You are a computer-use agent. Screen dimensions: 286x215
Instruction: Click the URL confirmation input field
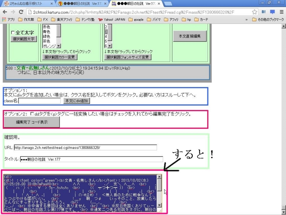click(85, 148)
